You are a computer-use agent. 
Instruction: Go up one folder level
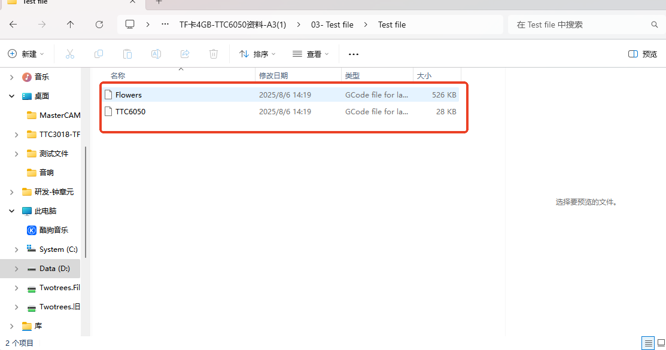[71, 25]
